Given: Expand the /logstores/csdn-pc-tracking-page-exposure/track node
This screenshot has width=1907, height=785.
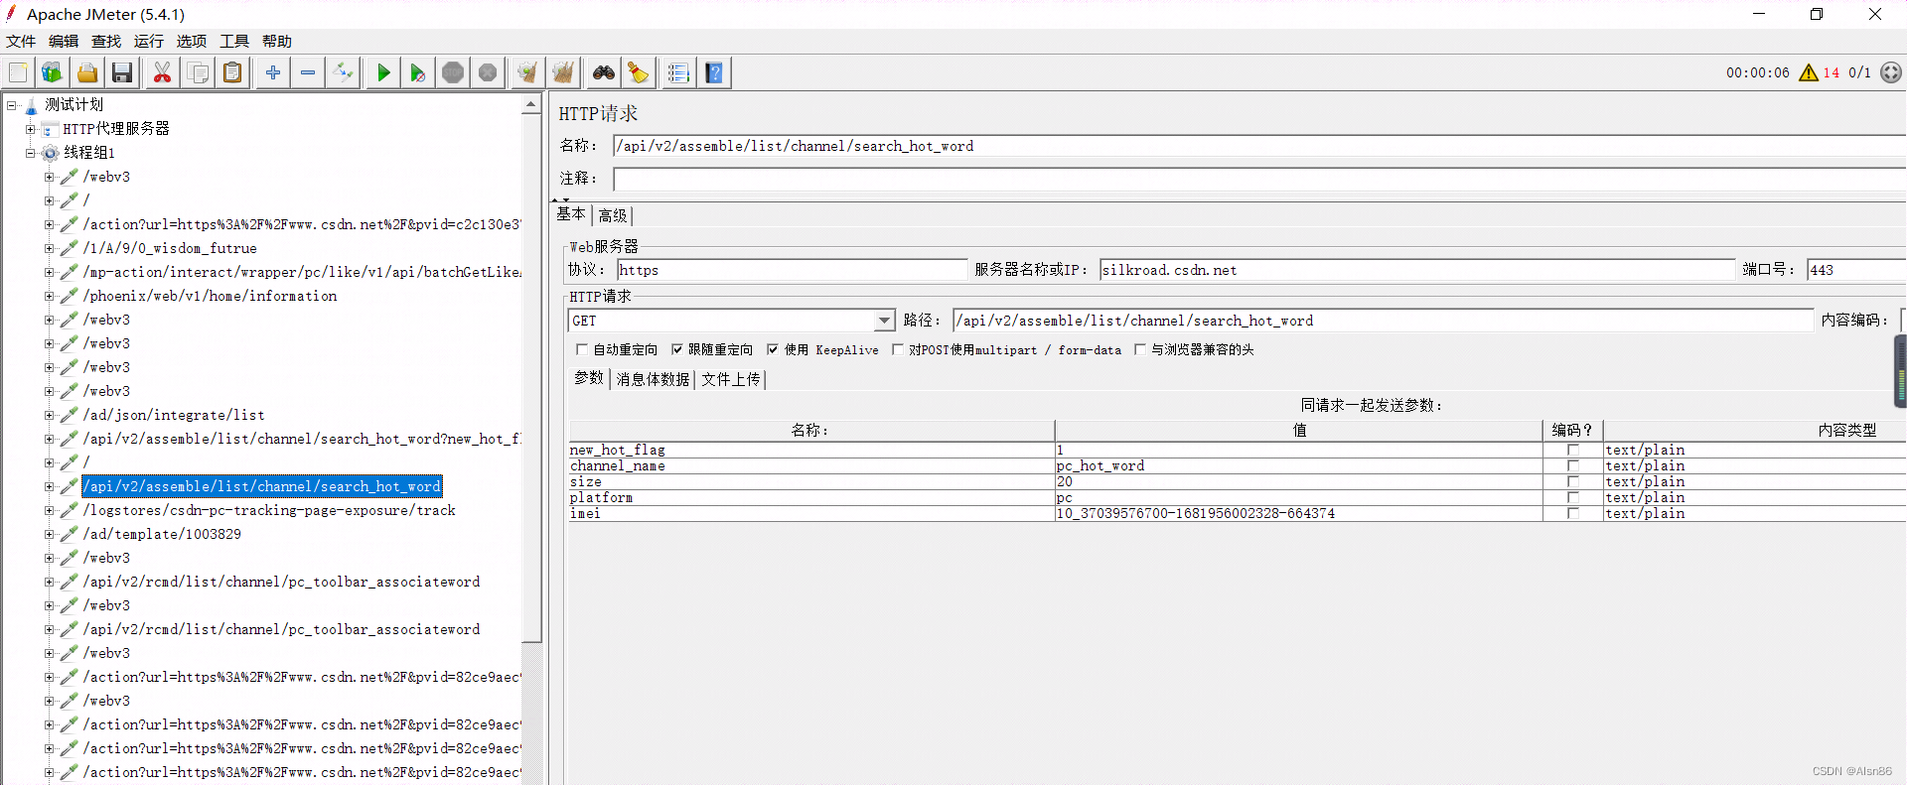Looking at the screenshot, I should [x=50, y=510].
